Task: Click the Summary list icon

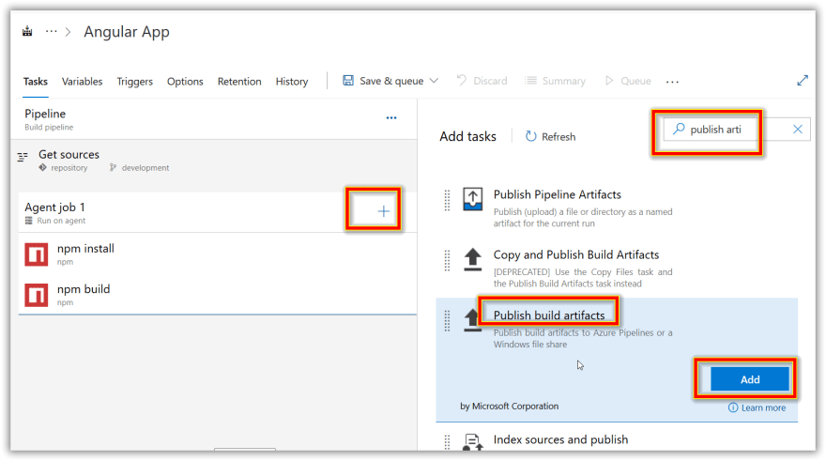Action: point(530,81)
